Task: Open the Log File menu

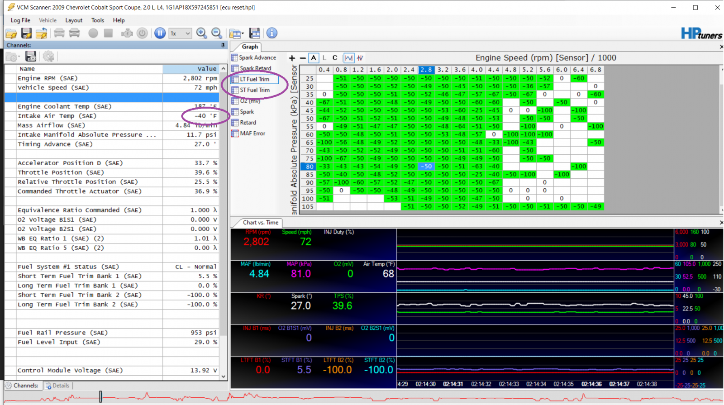Action: [x=20, y=20]
